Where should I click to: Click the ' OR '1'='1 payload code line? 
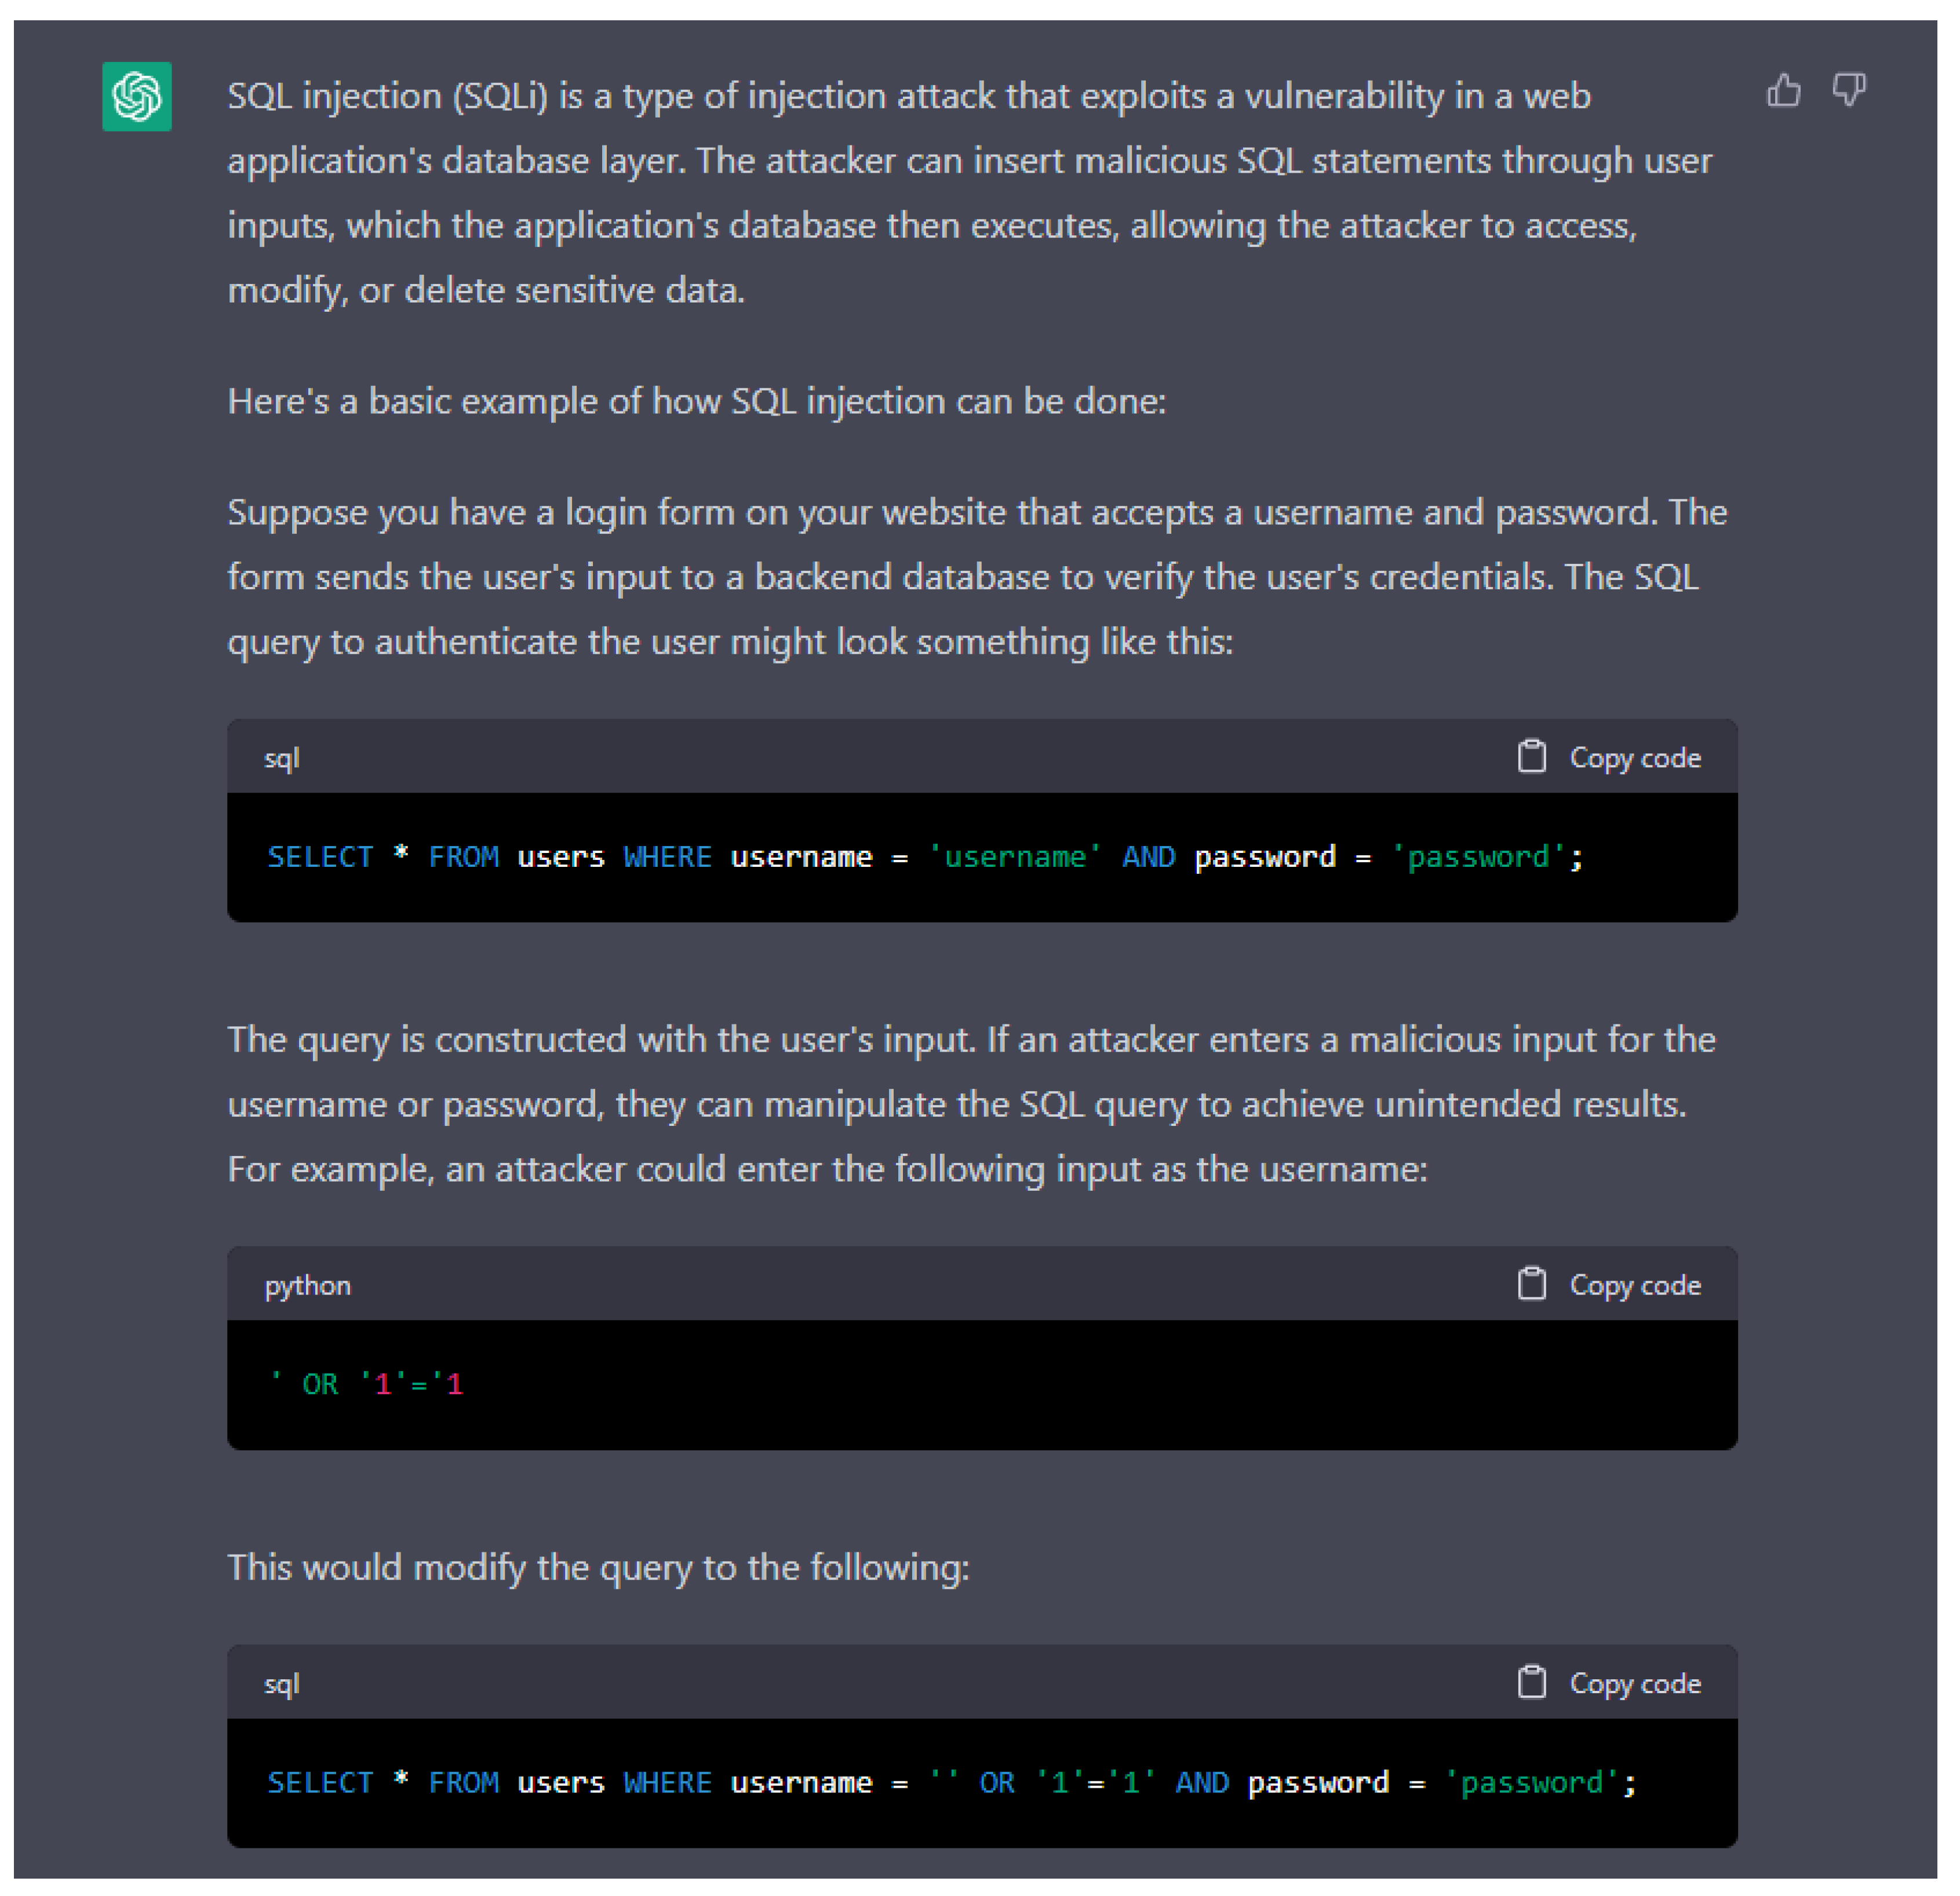click(x=367, y=1384)
